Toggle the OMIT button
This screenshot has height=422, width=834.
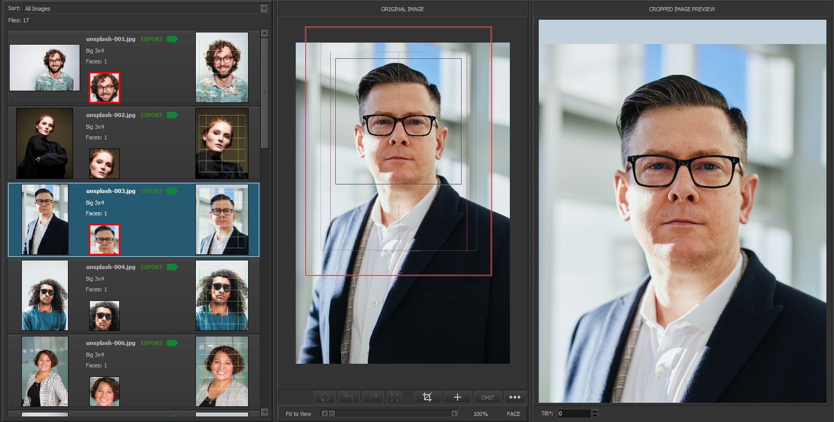point(488,398)
